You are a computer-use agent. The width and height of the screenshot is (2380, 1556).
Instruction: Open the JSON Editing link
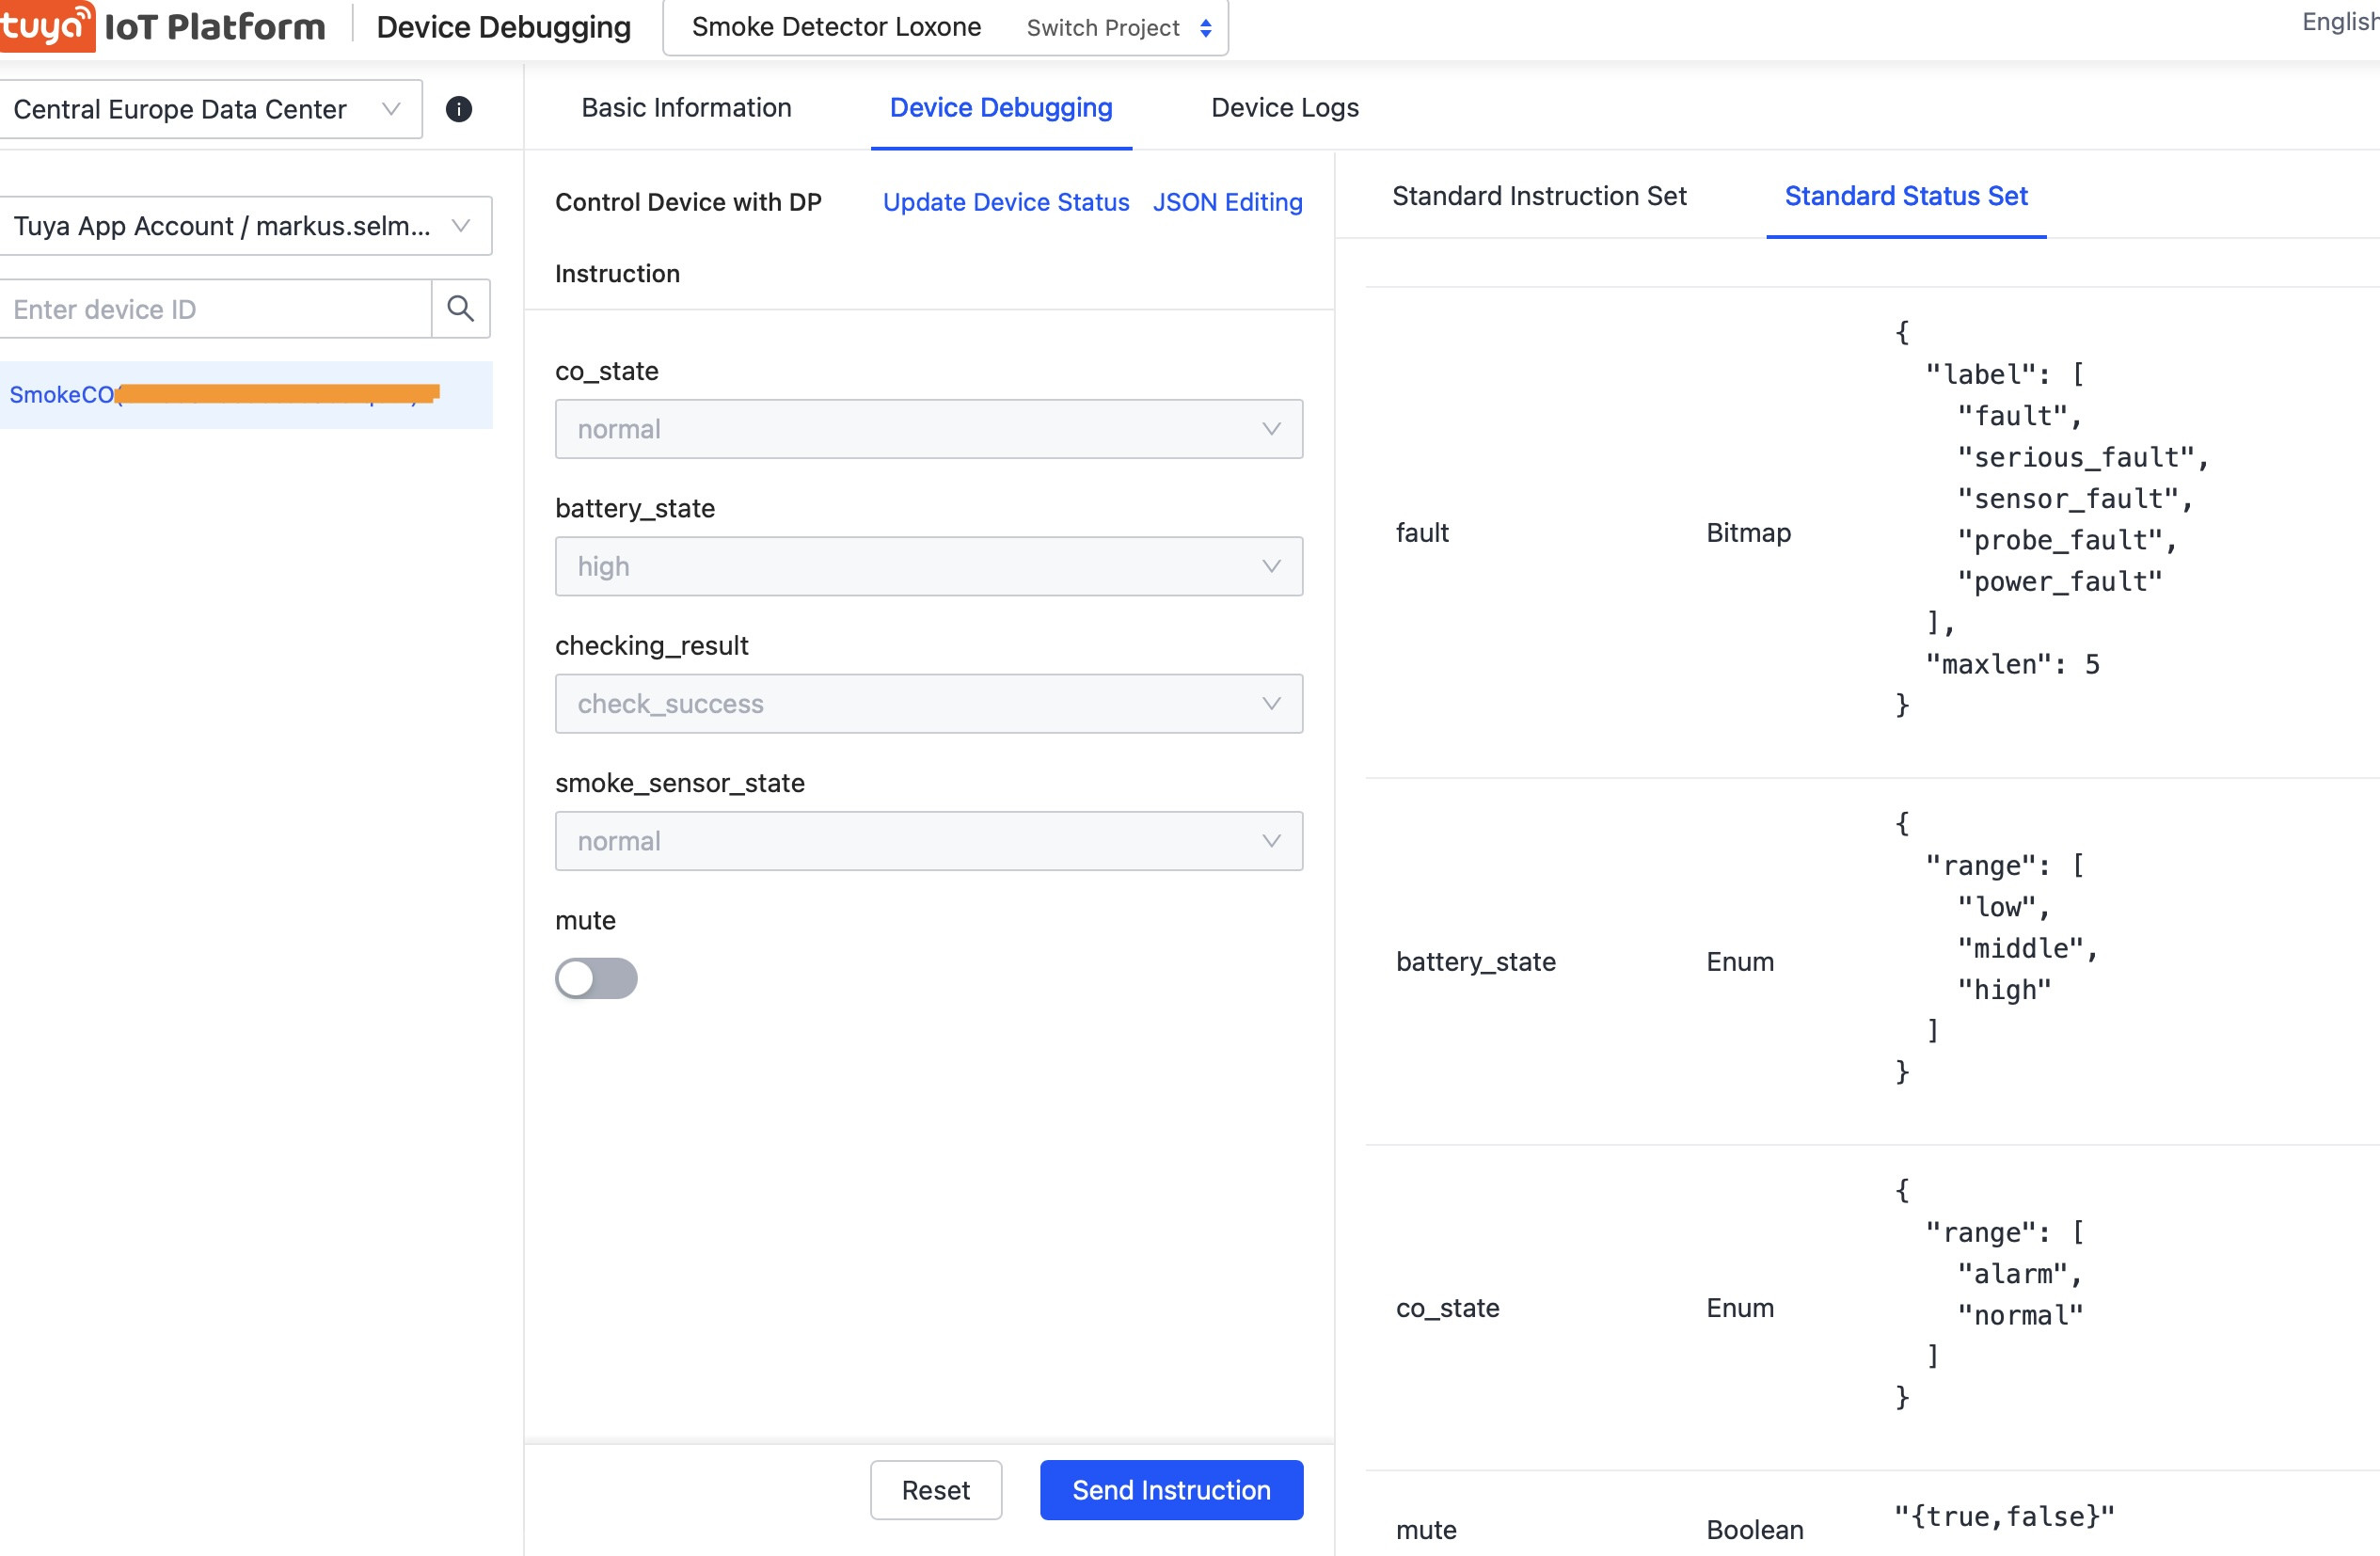(1227, 202)
